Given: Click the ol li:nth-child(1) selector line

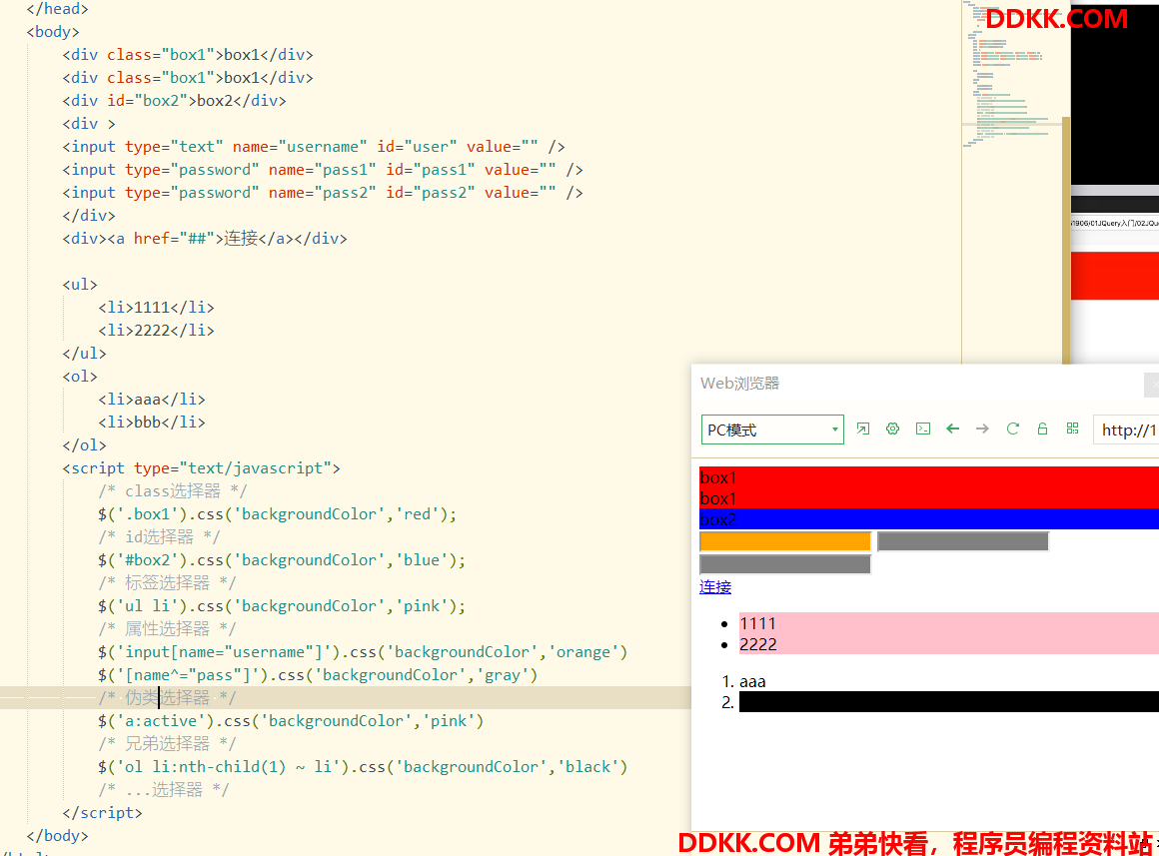Looking at the screenshot, I should coord(362,766).
